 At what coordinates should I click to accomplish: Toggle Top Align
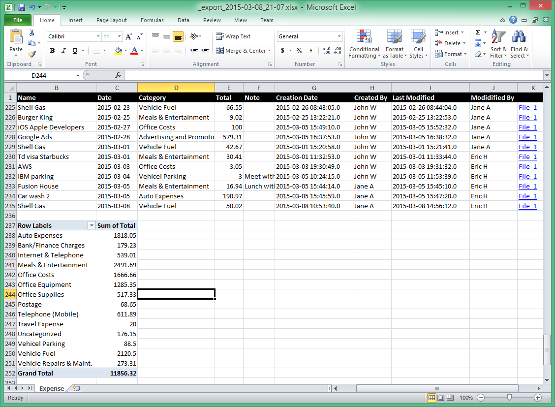(155, 36)
